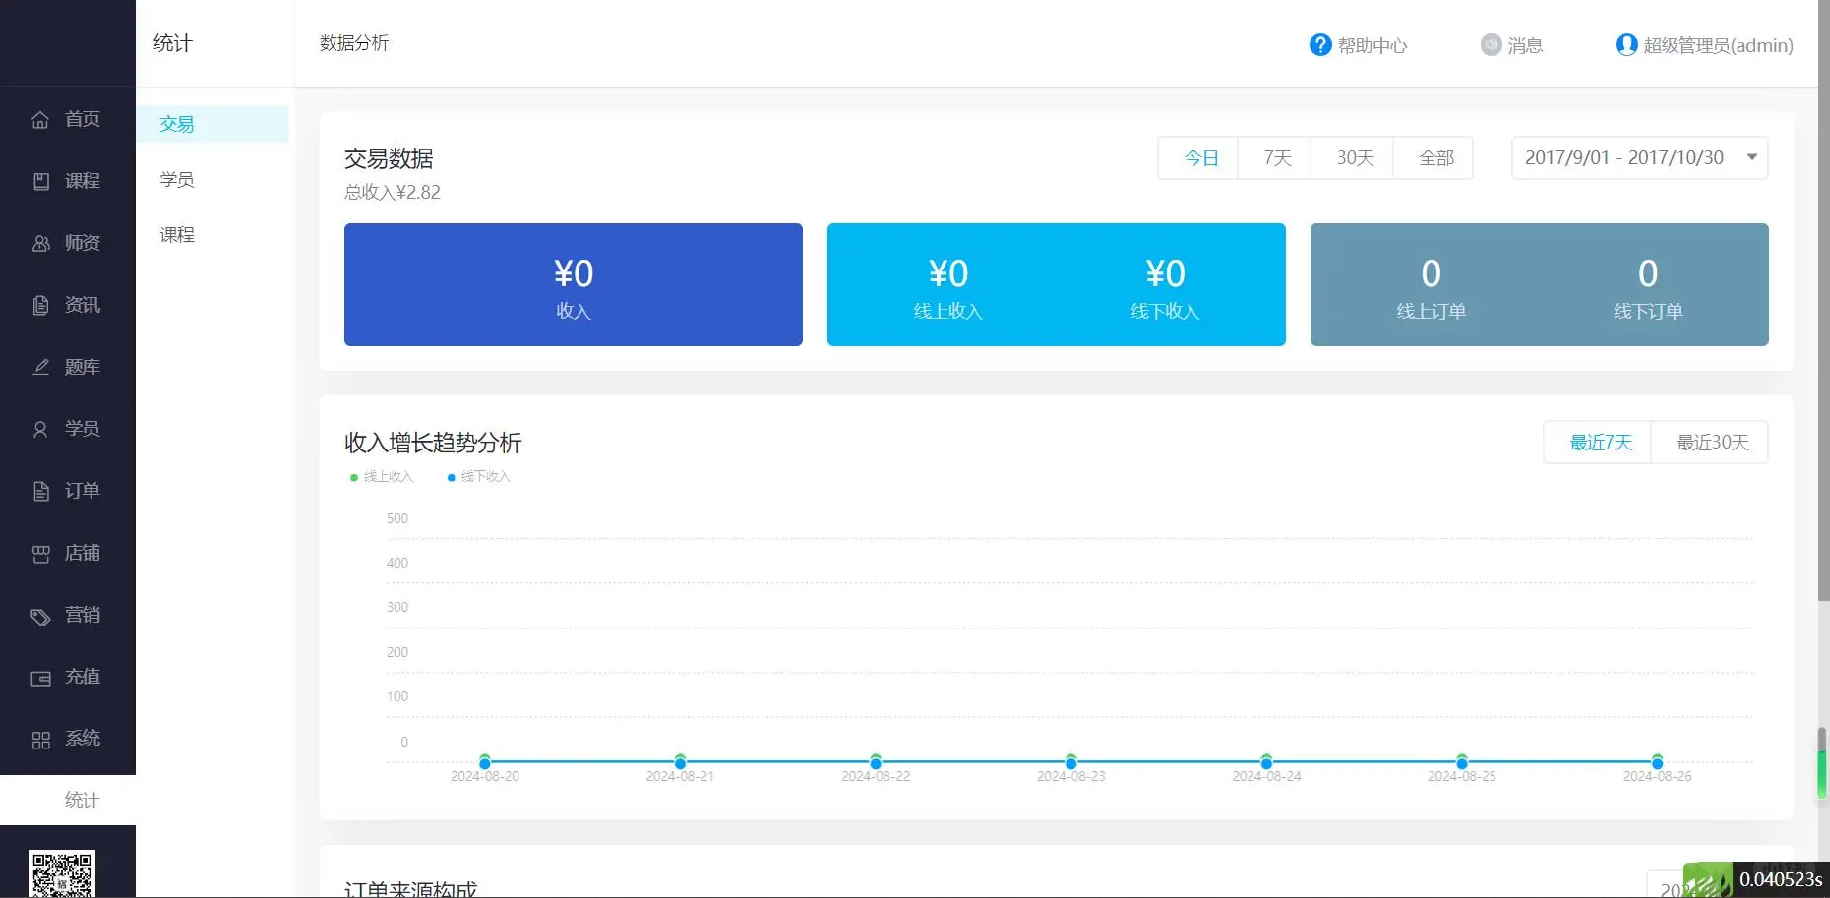Click the document icon beside 资讯
The height and width of the screenshot is (898, 1830).
[40, 306]
